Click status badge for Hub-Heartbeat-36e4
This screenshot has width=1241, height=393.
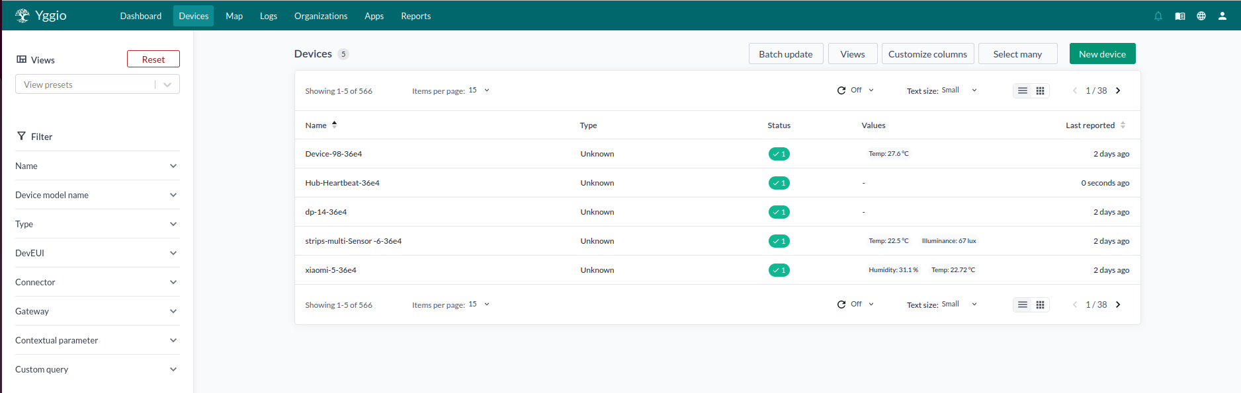779,183
